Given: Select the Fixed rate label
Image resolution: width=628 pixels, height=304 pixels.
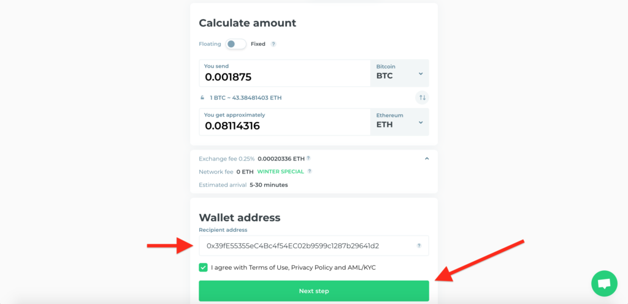Looking at the screenshot, I should [x=258, y=44].
